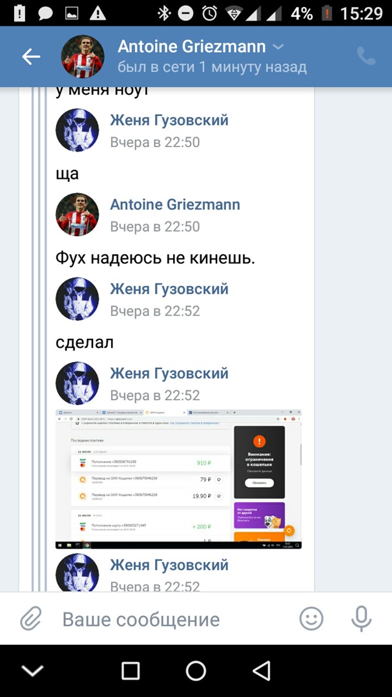Tap Android recent apps square button
The width and height of the screenshot is (392, 697).
(x=130, y=671)
